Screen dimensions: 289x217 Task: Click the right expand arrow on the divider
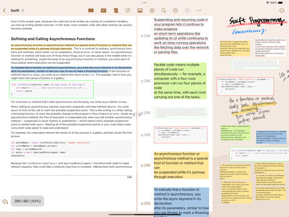140,114
